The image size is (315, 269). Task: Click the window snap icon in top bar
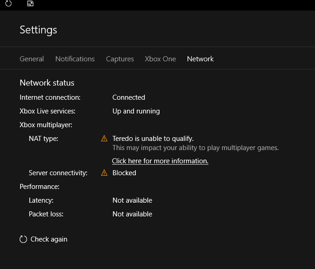tap(30, 3)
